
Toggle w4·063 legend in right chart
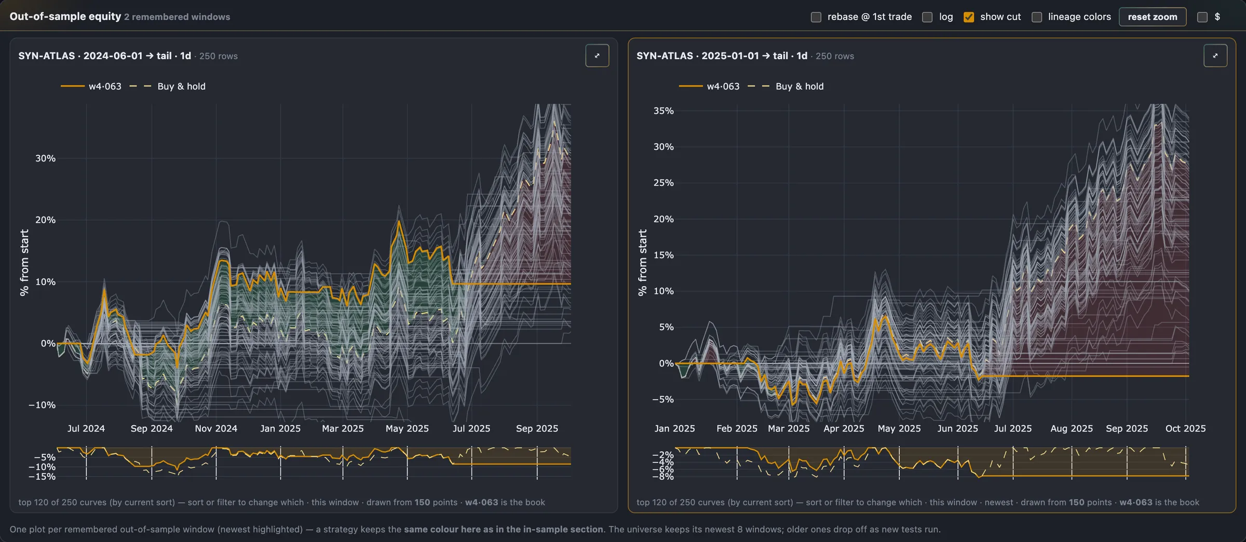(710, 86)
